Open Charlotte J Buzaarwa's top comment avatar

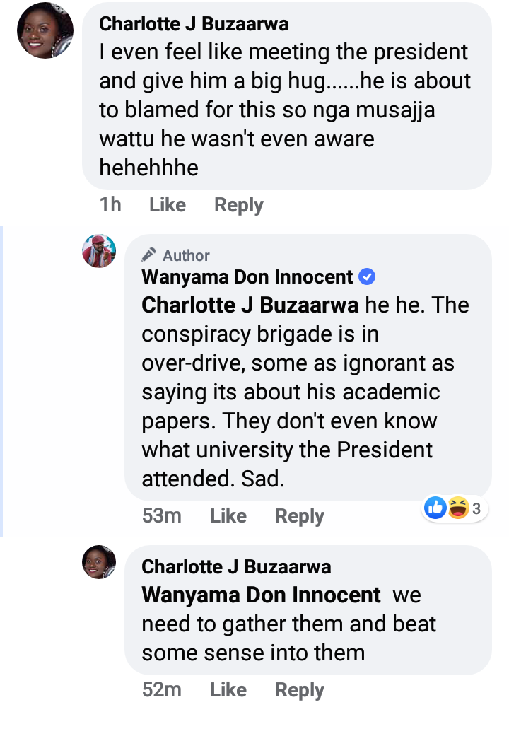coord(45,30)
